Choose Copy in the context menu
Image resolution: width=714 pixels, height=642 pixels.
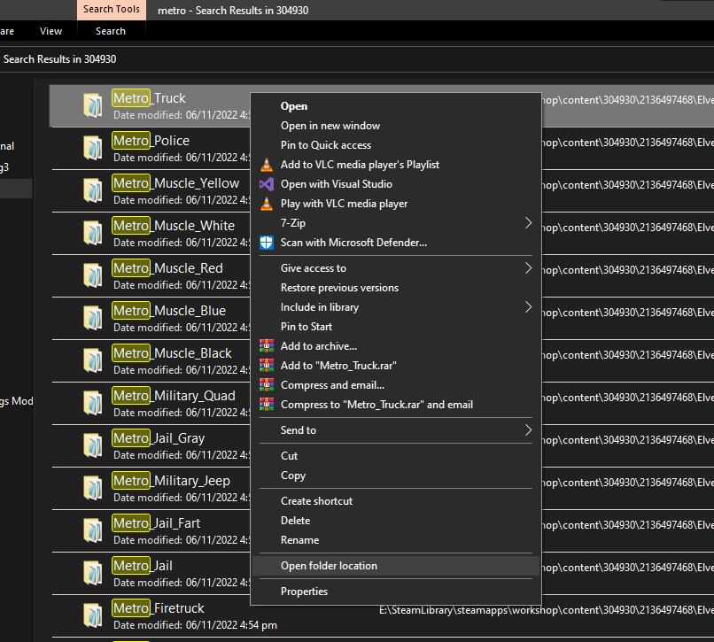tap(293, 476)
